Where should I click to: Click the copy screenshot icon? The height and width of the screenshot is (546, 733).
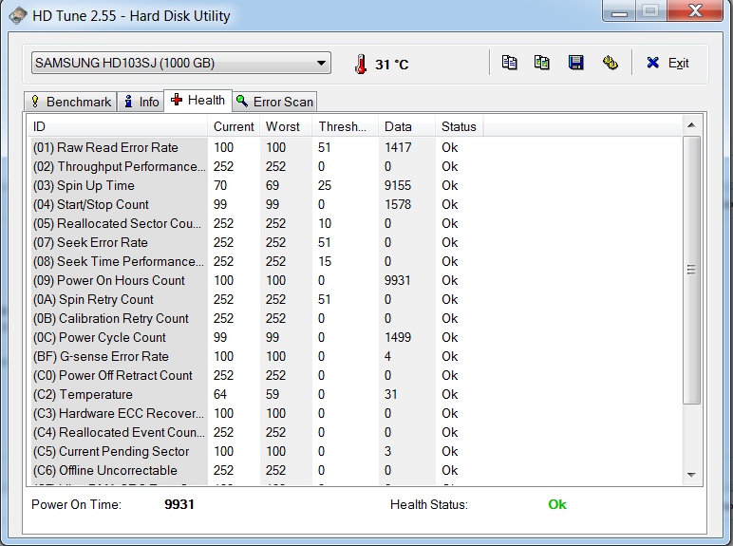coord(542,63)
